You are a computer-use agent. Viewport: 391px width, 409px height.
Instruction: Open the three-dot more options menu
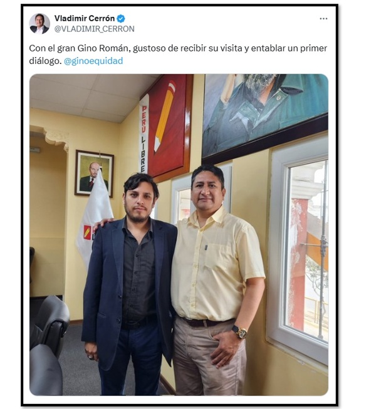click(323, 19)
